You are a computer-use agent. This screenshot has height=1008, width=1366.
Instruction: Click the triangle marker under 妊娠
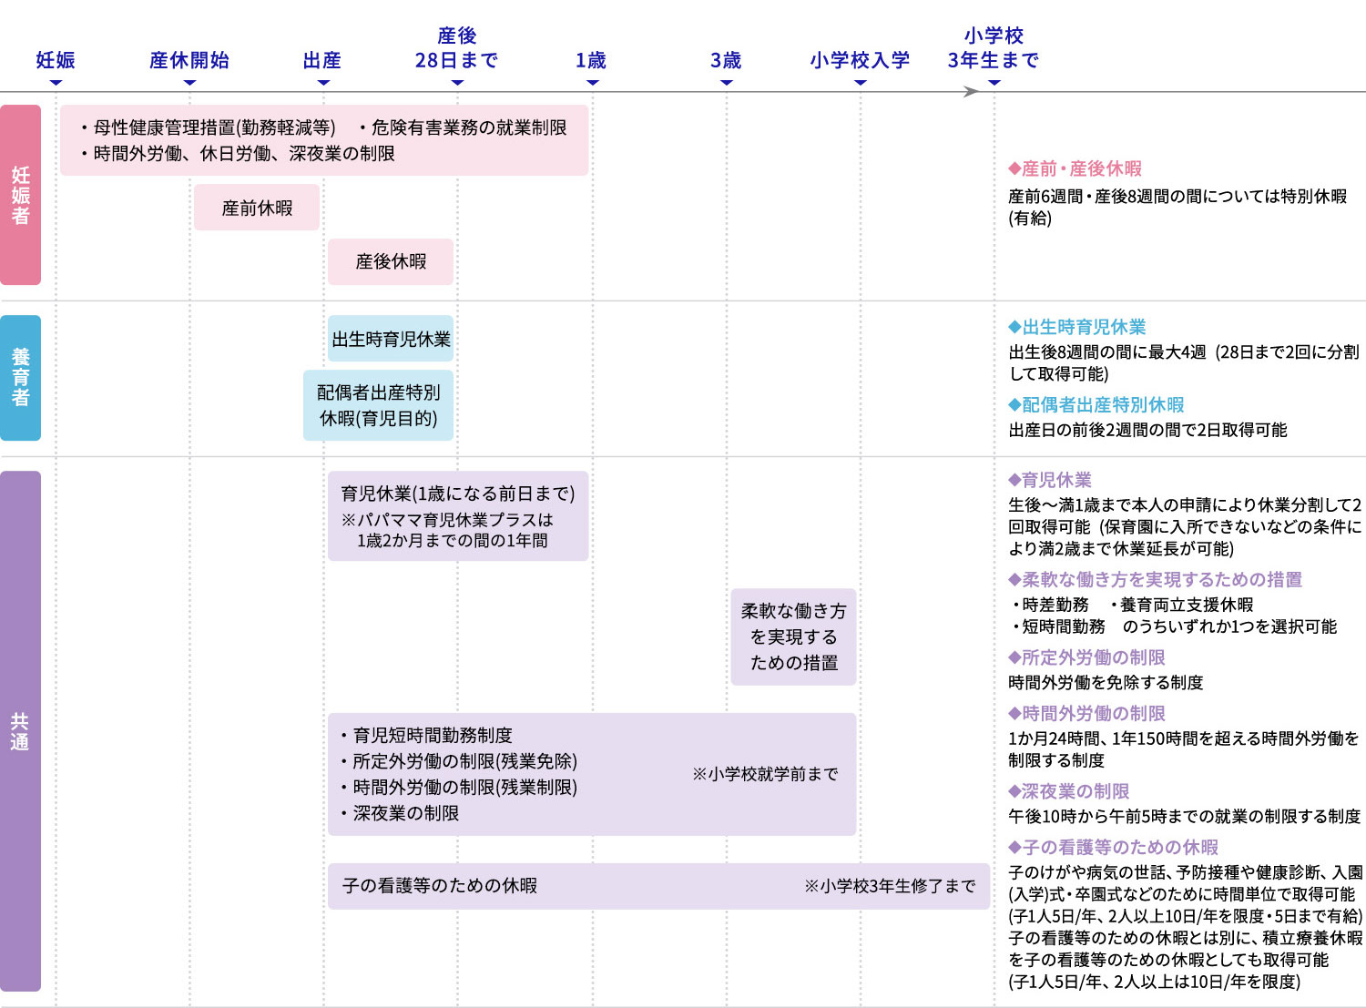(x=56, y=83)
